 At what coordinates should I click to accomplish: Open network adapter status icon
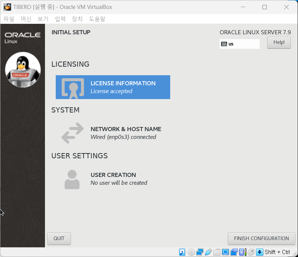click(x=200, y=252)
